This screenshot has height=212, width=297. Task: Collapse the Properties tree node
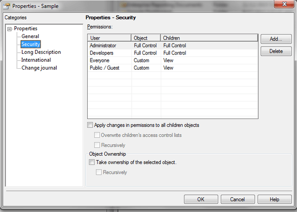[9, 29]
